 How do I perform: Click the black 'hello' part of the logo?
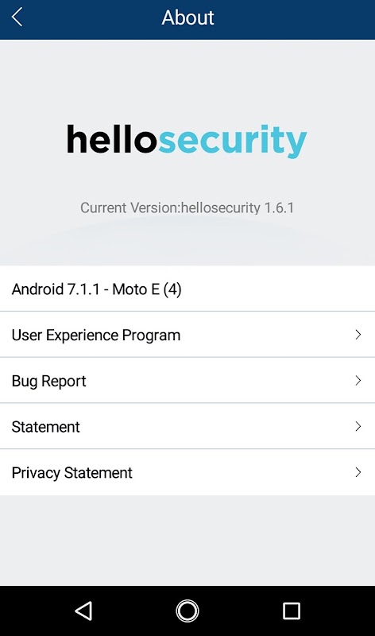111,138
